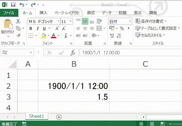Switch to Page Layout view icon
This screenshot has height=126, width=182.
point(152,124)
